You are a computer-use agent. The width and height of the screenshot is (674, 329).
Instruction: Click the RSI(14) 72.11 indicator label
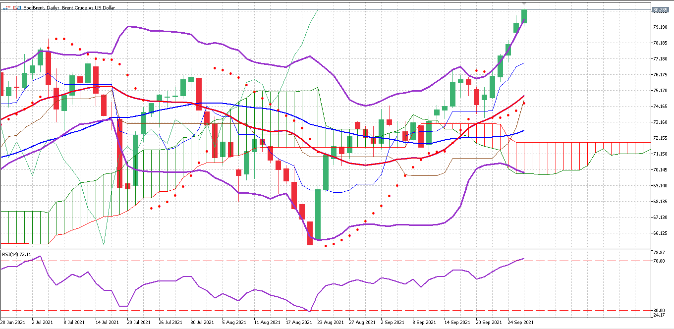click(16, 254)
